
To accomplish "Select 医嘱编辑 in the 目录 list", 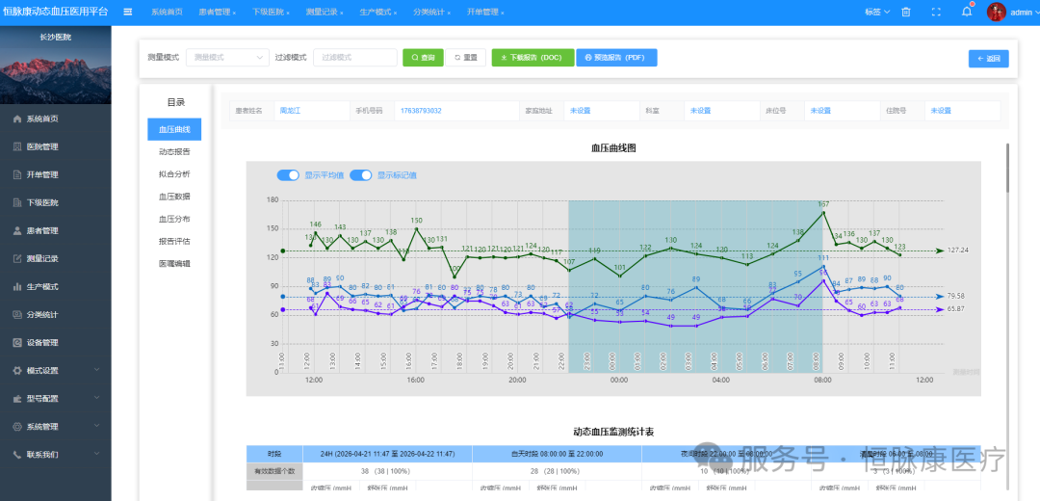I will (174, 263).
